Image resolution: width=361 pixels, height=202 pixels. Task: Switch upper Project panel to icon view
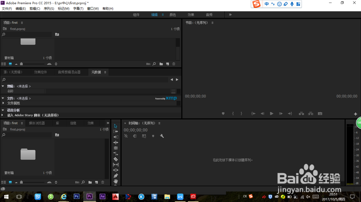pos(10,64)
